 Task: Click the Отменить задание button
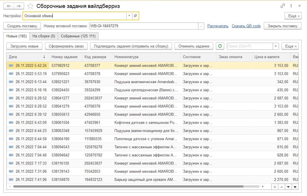point(194,46)
